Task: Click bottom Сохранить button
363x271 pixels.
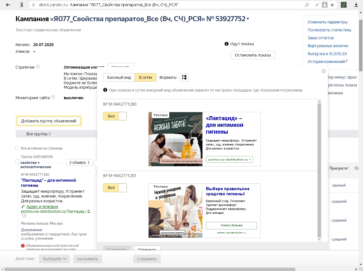Action: click(x=147, y=259)
